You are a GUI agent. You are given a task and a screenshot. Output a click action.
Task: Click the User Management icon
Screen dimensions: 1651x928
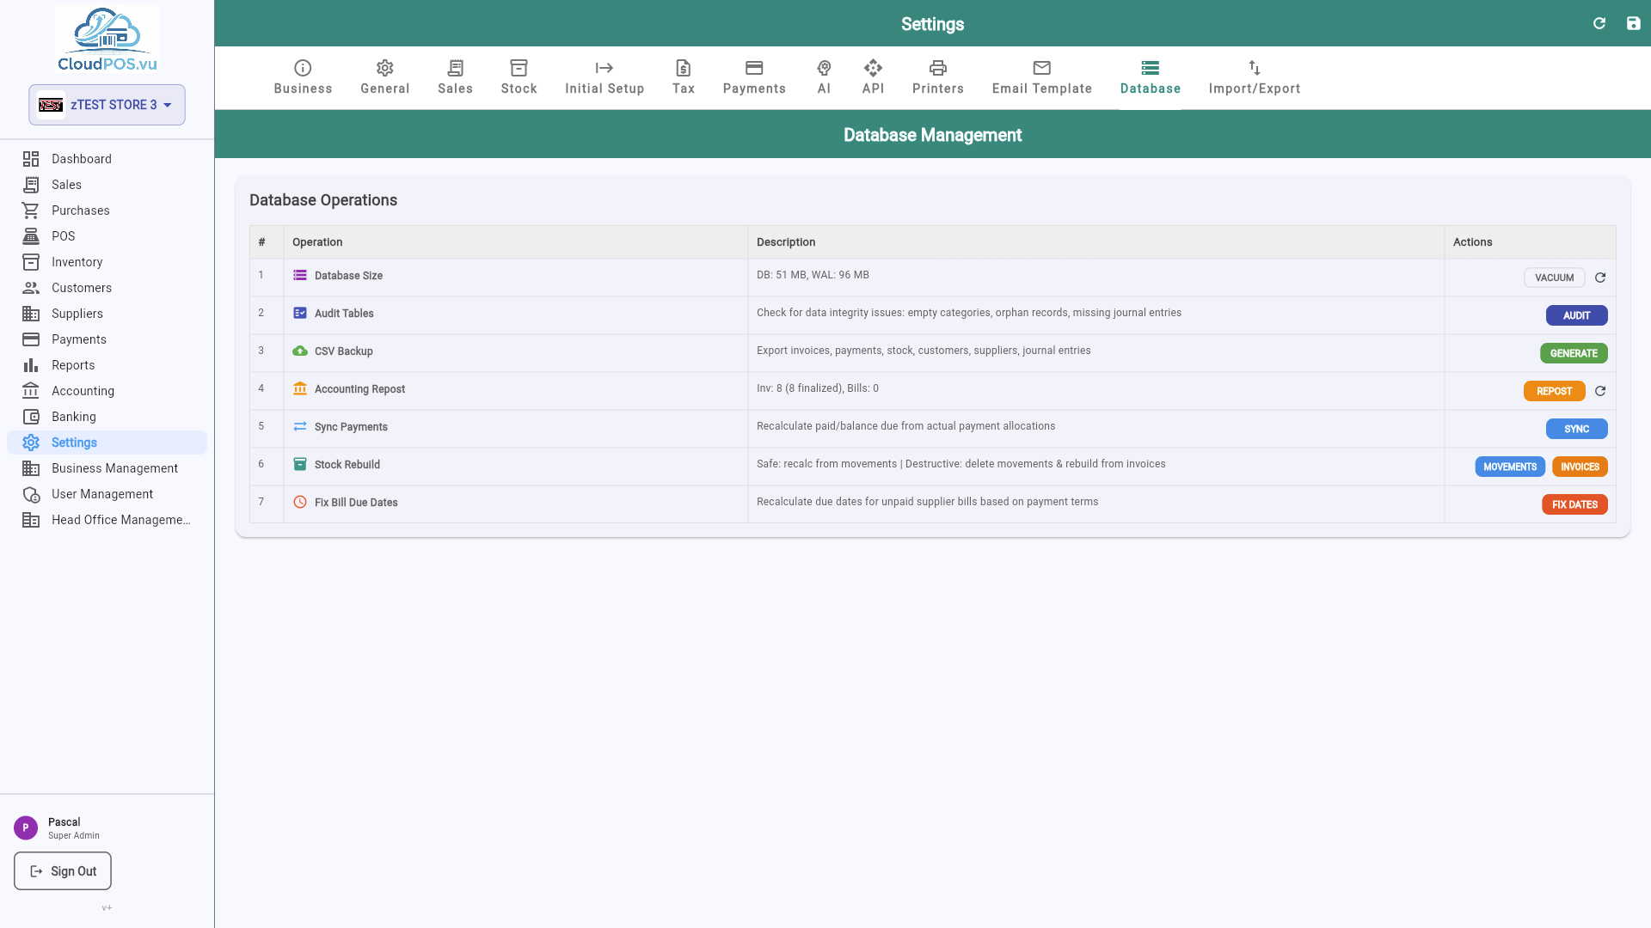(x=31, y=494)
